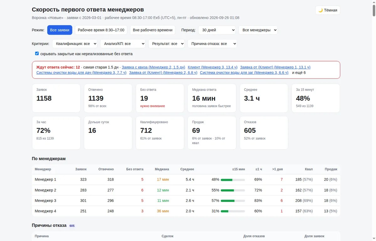
Task: Click the Отвечено 1139 stat card
Action: tap(108, 98)
